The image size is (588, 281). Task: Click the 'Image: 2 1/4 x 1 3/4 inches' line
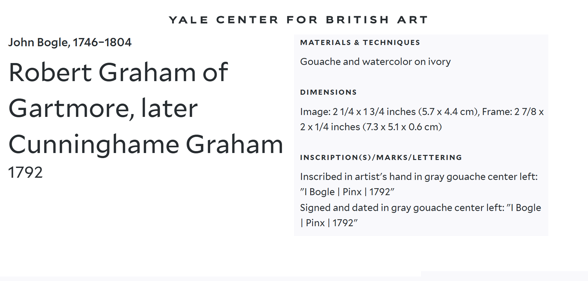(358, 112)
